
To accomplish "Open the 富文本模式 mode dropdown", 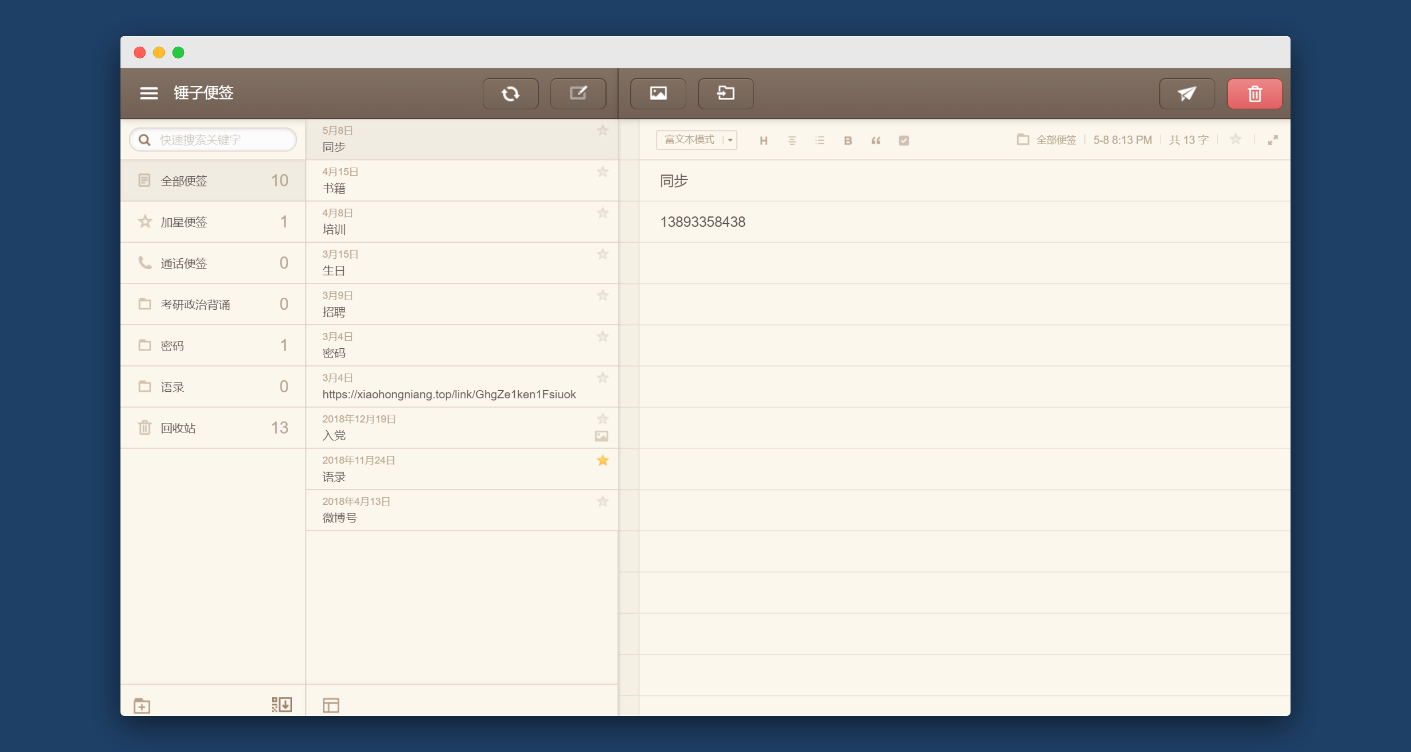I will (x=696, y=140).
